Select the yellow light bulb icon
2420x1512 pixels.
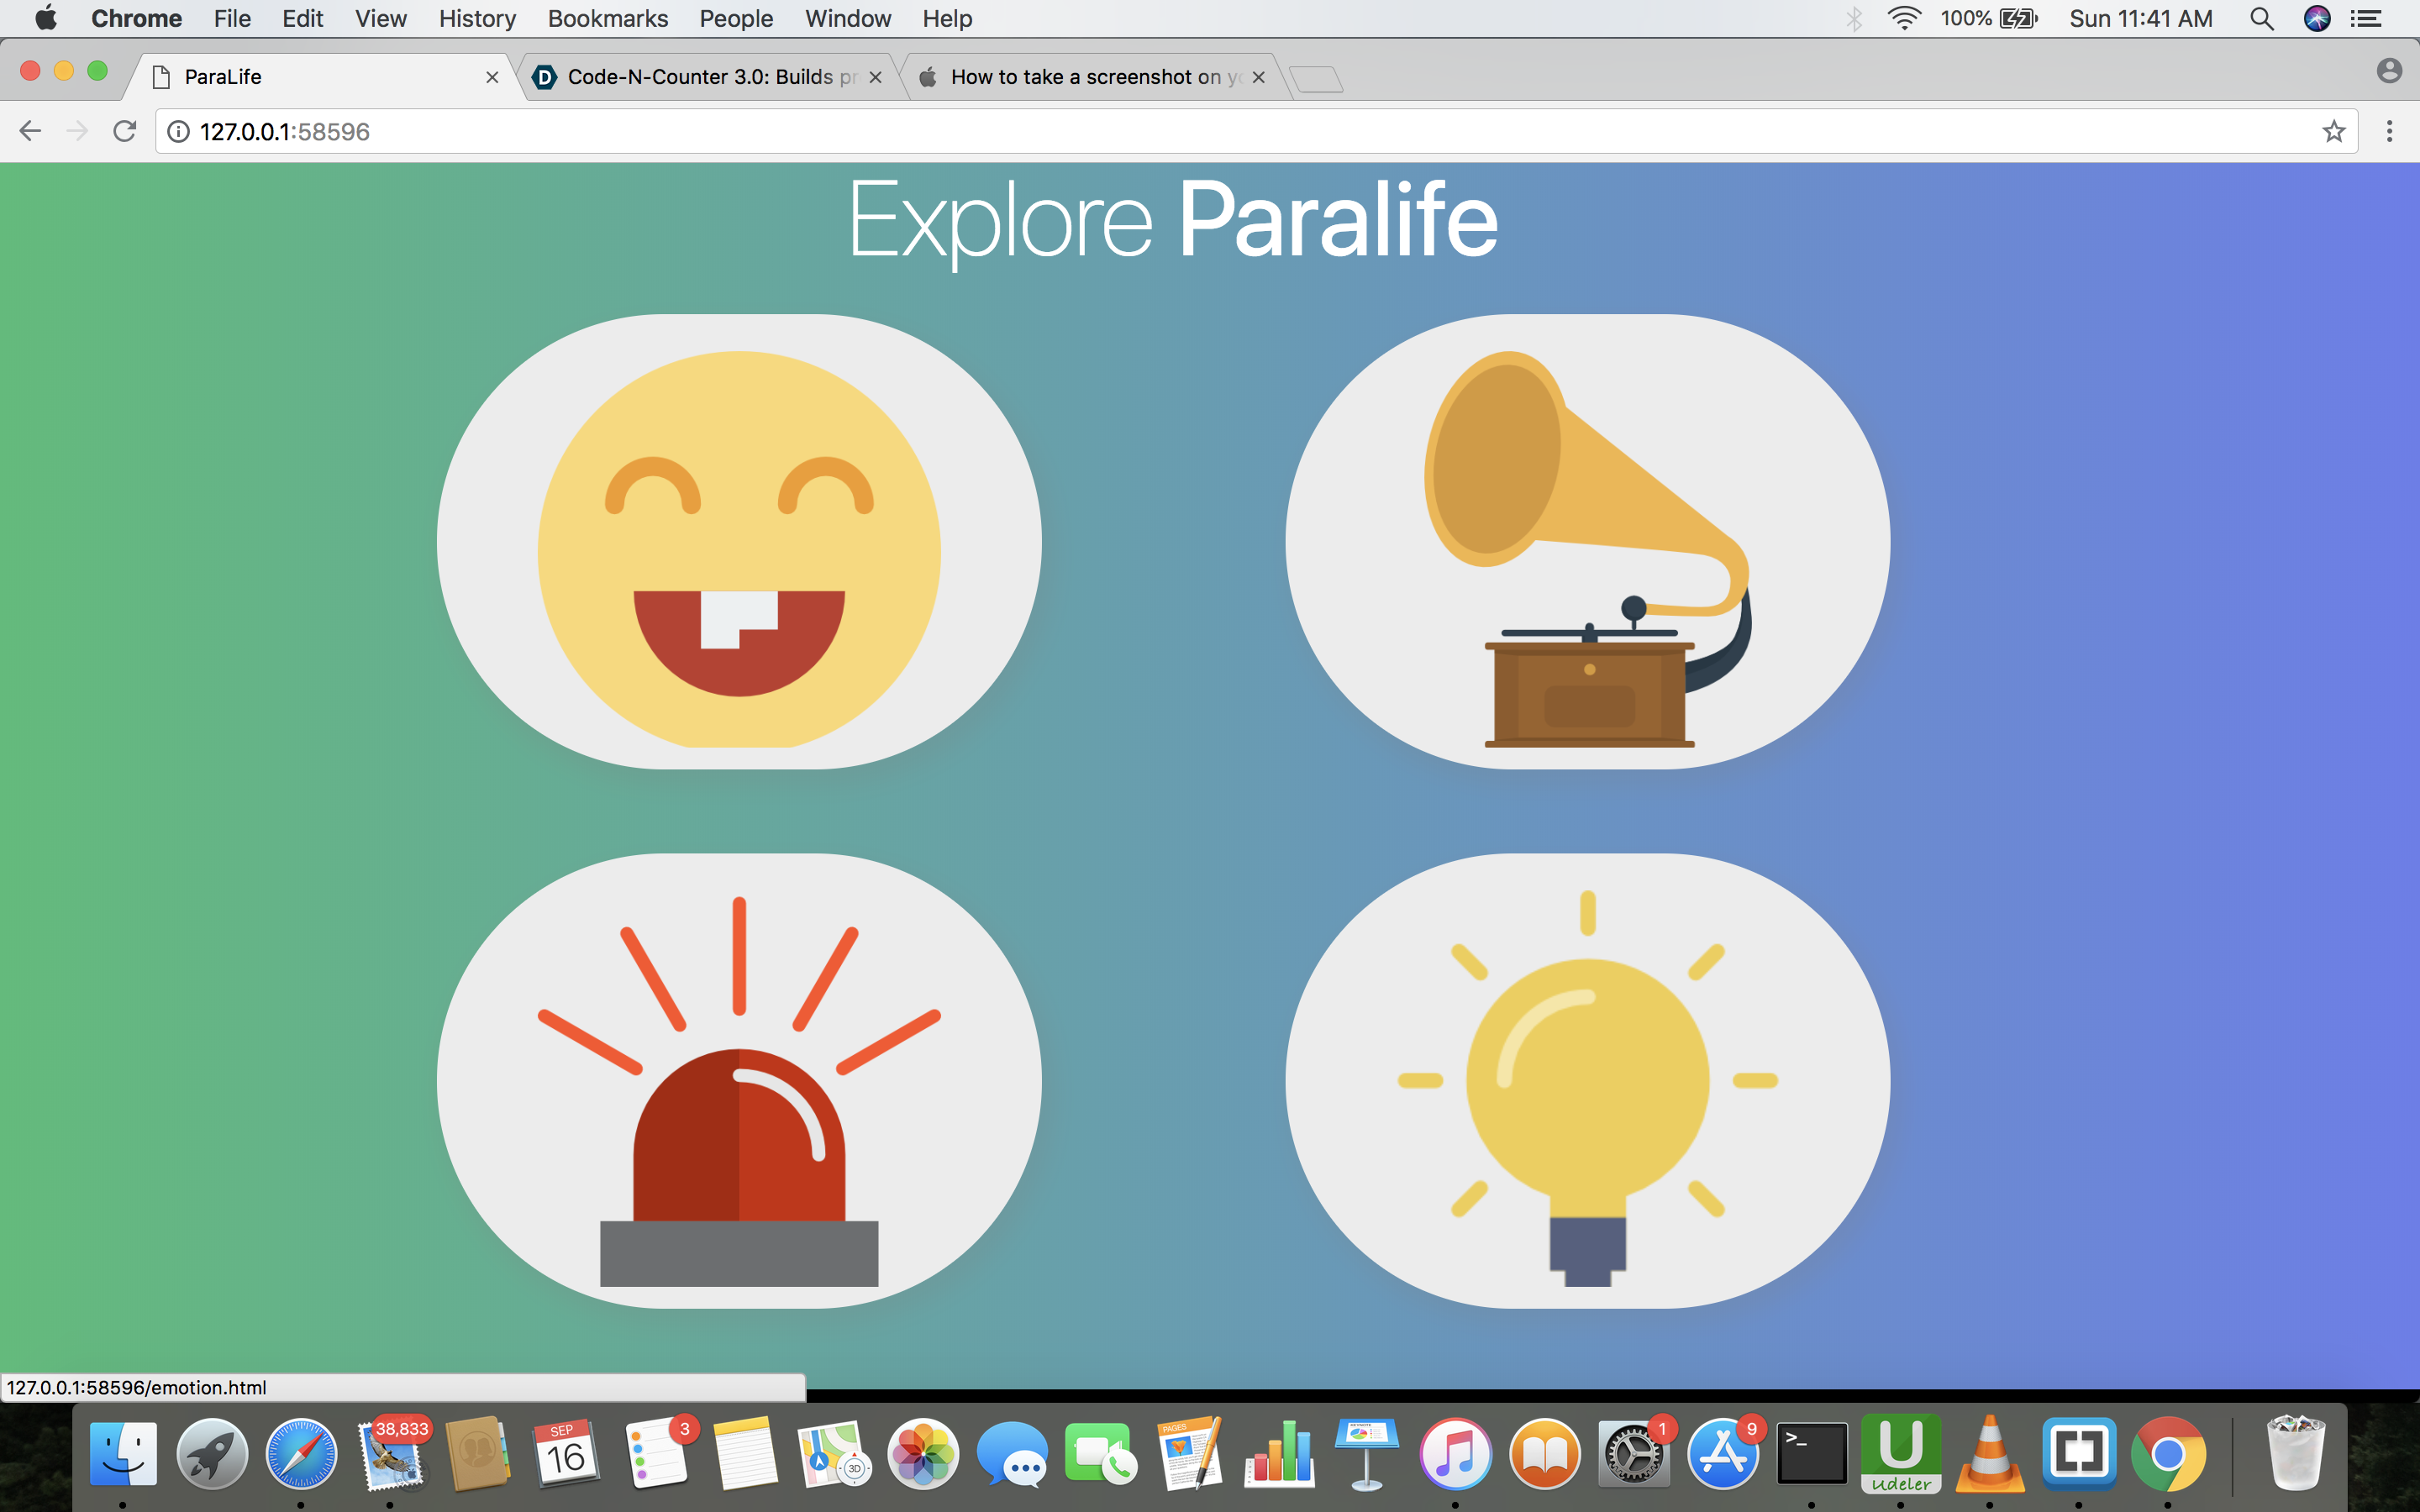pyautogui.click(x=1587, y=1082)
